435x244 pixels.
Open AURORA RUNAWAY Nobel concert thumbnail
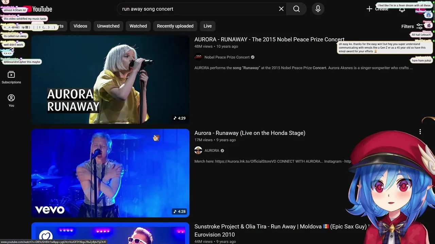[x=110, y=80]
